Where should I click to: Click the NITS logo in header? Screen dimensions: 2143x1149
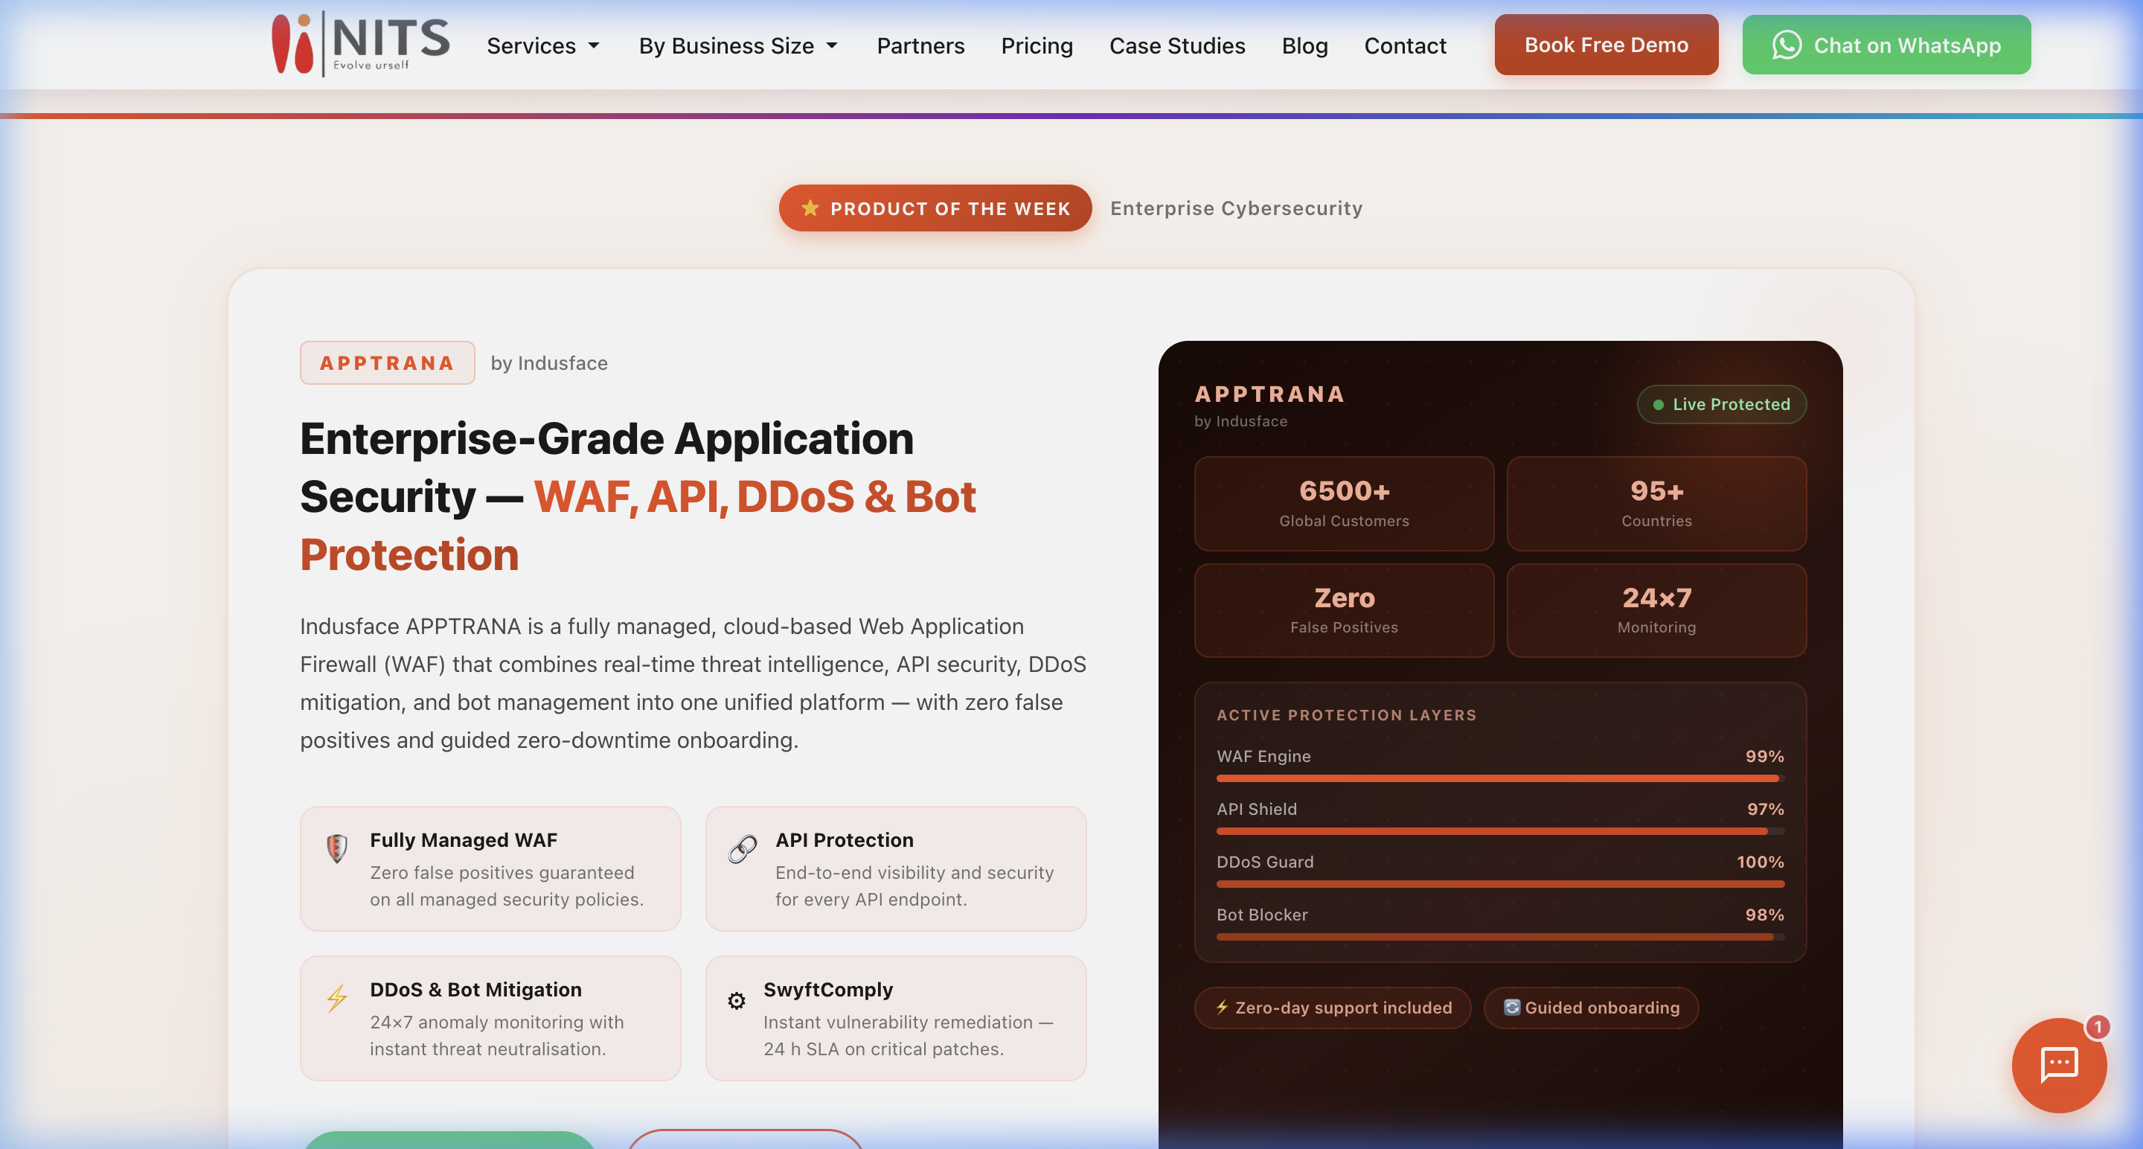361,43
